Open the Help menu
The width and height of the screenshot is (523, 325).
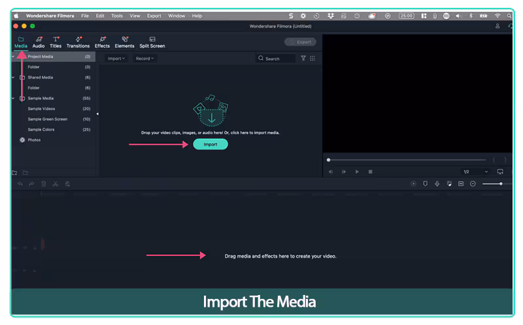click(x=197, y=16)
